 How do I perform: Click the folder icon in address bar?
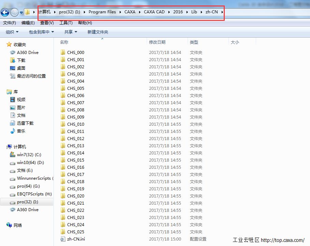[x=28, y=12]
